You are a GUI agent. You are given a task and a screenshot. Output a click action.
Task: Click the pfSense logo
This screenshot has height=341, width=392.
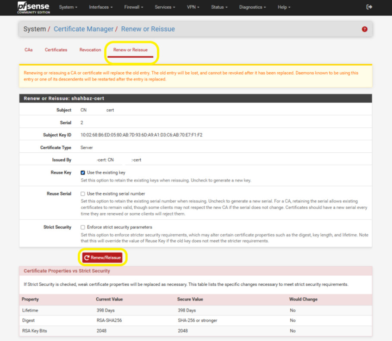click(33, 7)
